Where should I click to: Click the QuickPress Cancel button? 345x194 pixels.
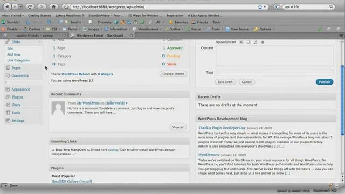(247, 82)
